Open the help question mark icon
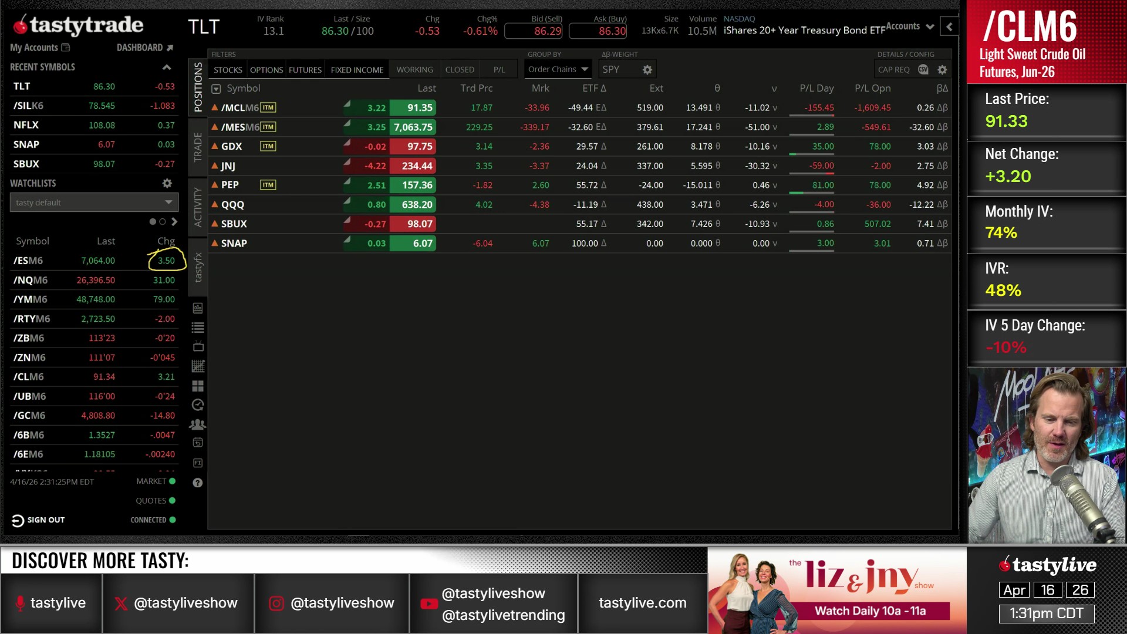This screenshot has width=1127, height=634. 198,483
